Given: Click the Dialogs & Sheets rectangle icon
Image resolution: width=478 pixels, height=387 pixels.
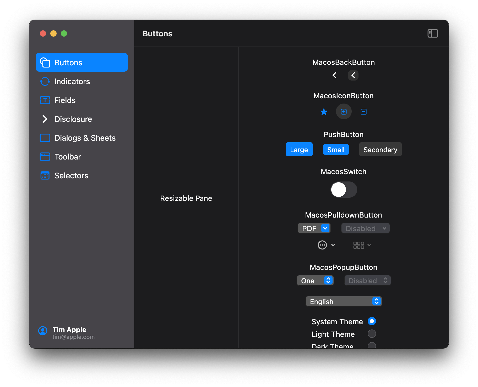Looking at the screenshot, I should point(45,138).
